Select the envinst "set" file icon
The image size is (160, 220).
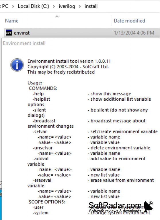pyautogui.click(x=9, y=33)
